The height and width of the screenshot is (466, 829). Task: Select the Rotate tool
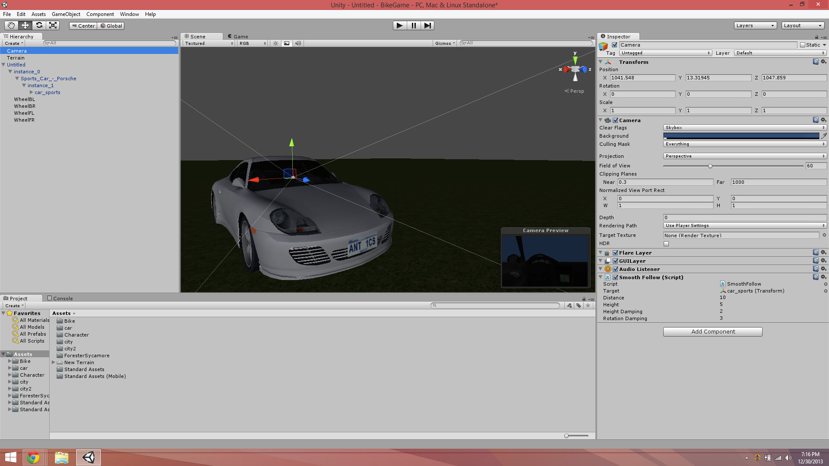tap(39, 25)
